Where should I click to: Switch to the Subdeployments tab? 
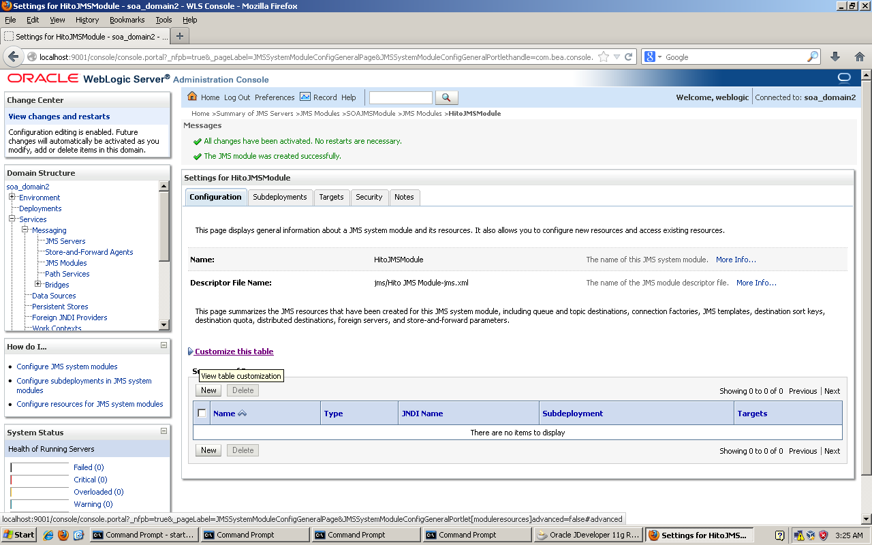coord(280,197)
